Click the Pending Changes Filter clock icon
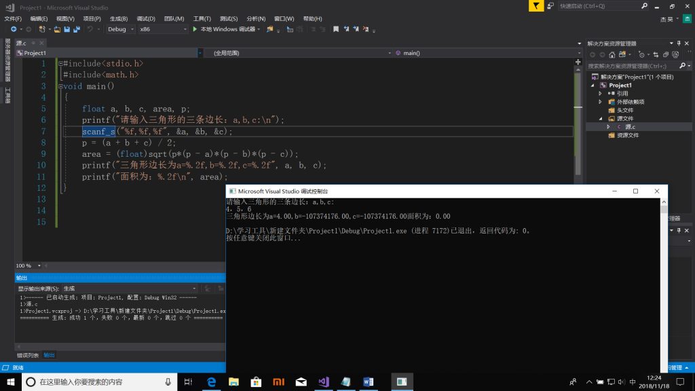This screenshot has height=391, width=695. [x=641, y=54]
